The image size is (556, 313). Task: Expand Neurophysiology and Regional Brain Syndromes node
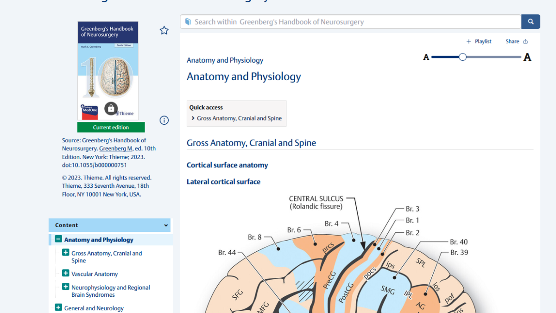65,287
